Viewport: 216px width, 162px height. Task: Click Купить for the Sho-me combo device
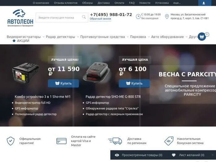[63, 83]
